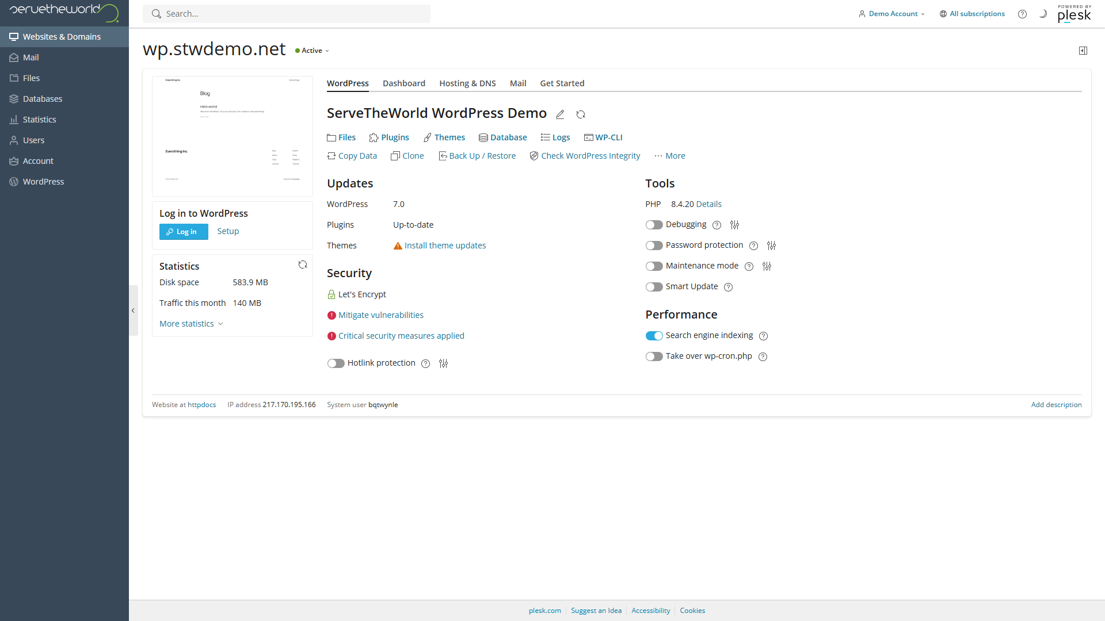Switch to the Hosting & DNS tab
Image resolution: width=1105 pixels, height=621 pixels.
(x=467, y=83)
